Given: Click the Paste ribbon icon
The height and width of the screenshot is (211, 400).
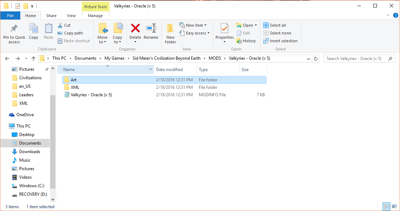Looking at the screenshot, I should click(48, 28).
